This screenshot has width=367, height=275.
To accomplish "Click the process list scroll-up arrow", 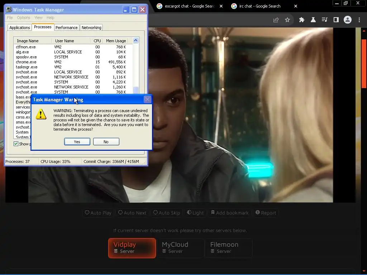I will click(x=135, y=40).
